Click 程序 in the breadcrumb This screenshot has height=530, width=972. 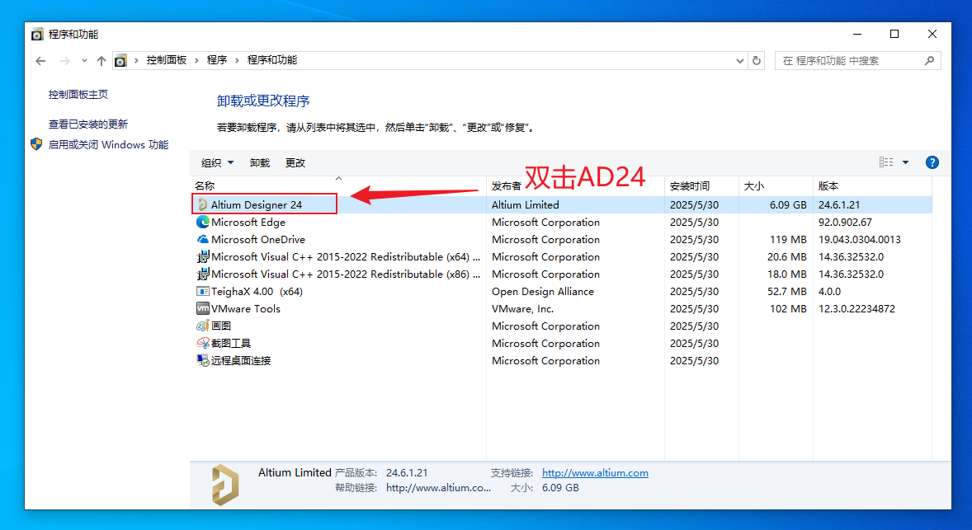[x=217, y=60]
